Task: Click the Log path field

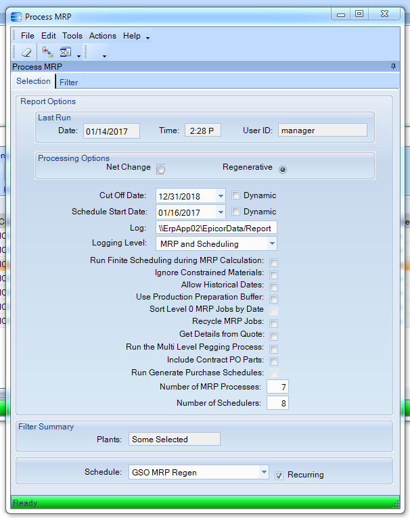Action: (217, 228)
